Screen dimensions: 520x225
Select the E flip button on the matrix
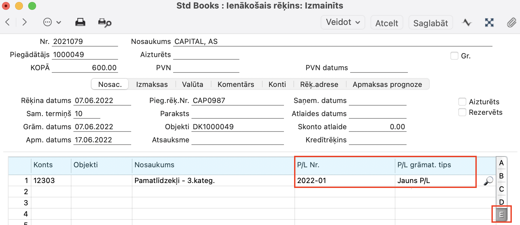501,215
